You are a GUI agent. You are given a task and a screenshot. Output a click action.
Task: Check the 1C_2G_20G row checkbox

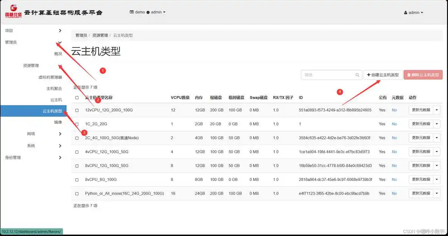coord(76,124)
